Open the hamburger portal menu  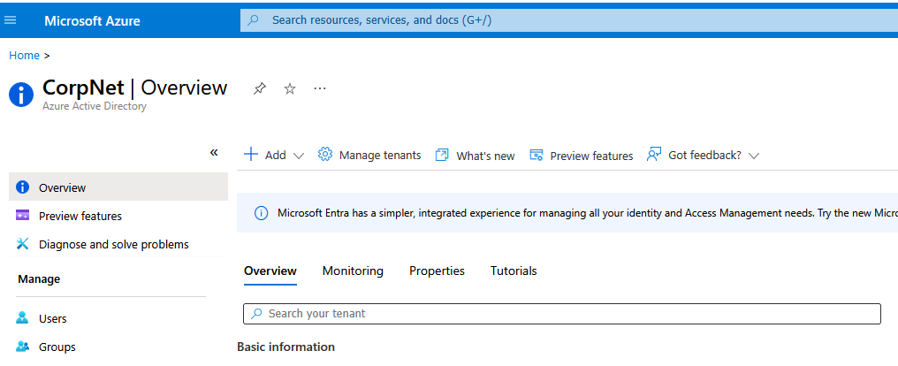(x=11, y=20)
